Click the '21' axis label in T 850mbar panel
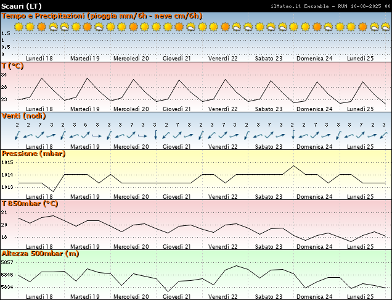 coord(4,212)
